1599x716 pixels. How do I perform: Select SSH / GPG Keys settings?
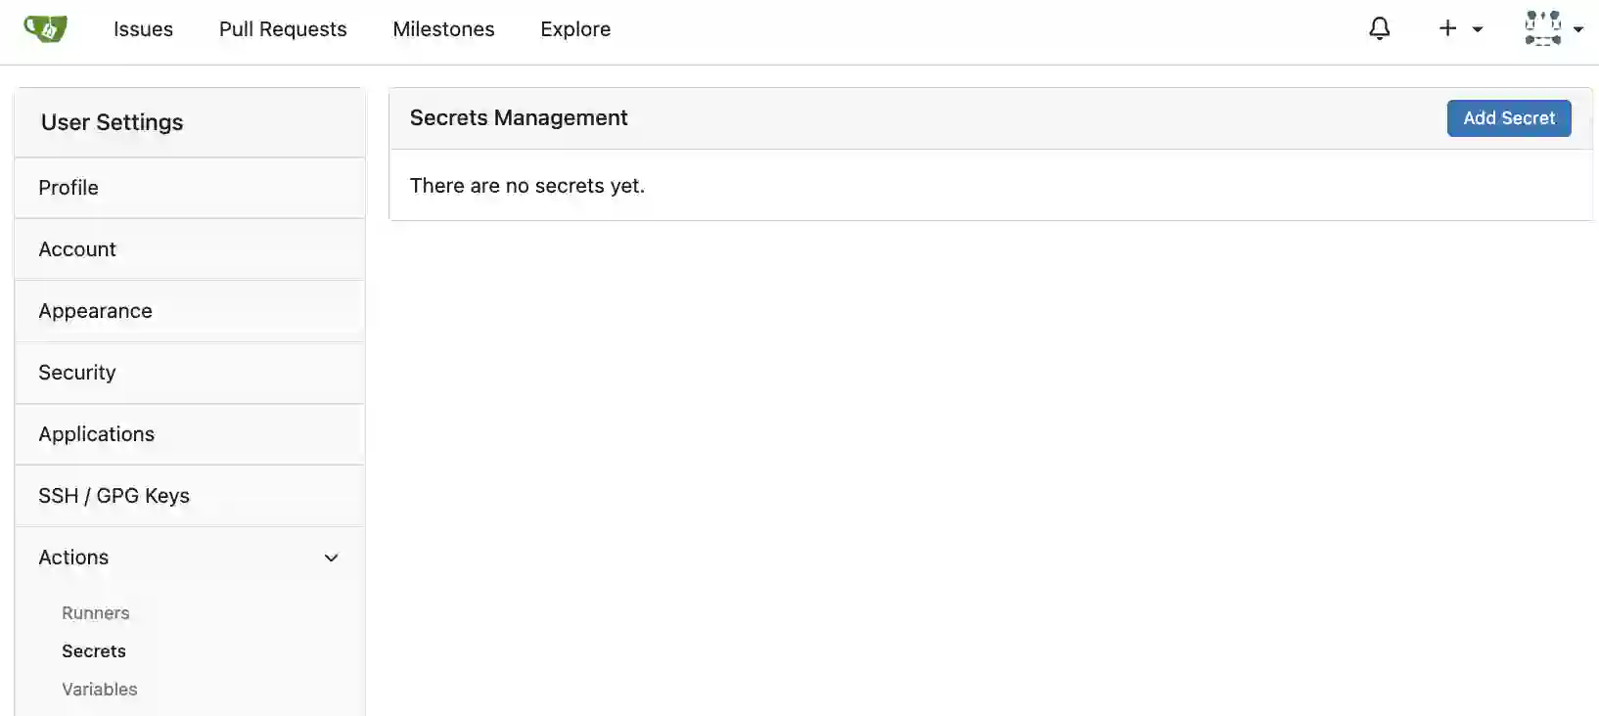(x=190, y=496)
